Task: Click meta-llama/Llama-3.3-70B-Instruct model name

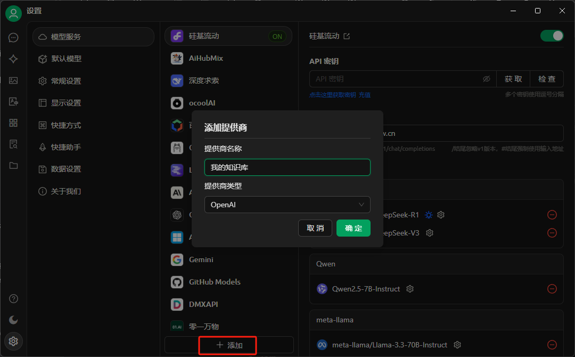Action: pyautogui.click(x=389, y=345)
